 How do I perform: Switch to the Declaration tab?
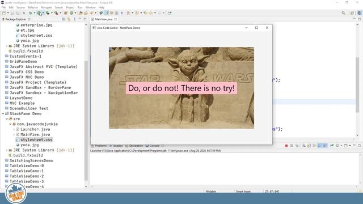(x=134, y=146)
